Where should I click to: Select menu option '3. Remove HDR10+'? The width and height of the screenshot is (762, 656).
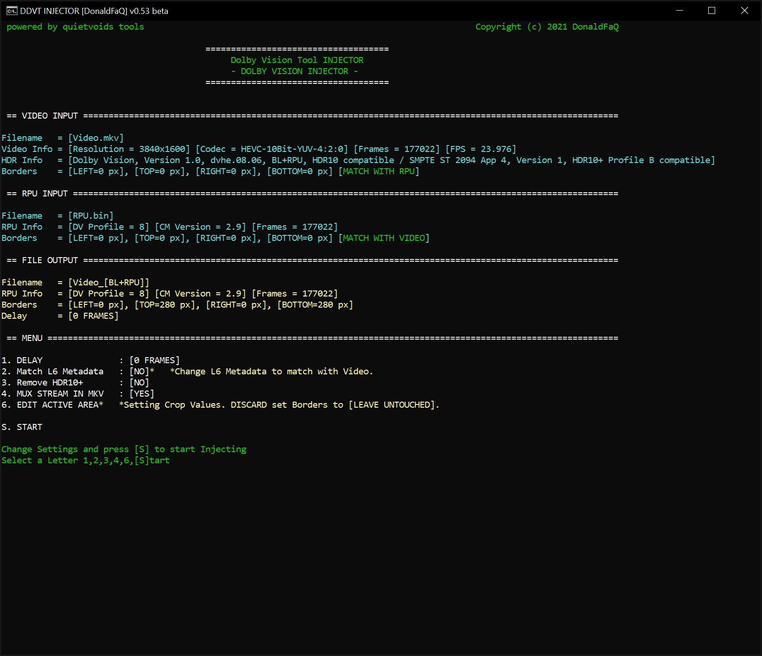(x=42, y=383)
